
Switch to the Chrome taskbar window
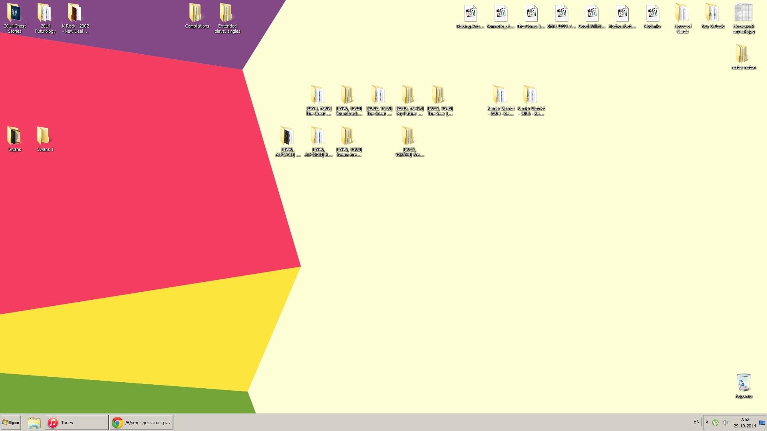point(141,423)
